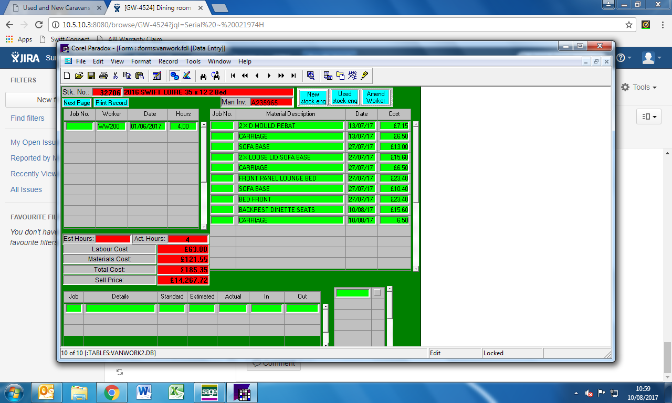Click the Cut scissors toolbar icon
The height and width of the screenshot is (403, 672).
coord(115,76)
